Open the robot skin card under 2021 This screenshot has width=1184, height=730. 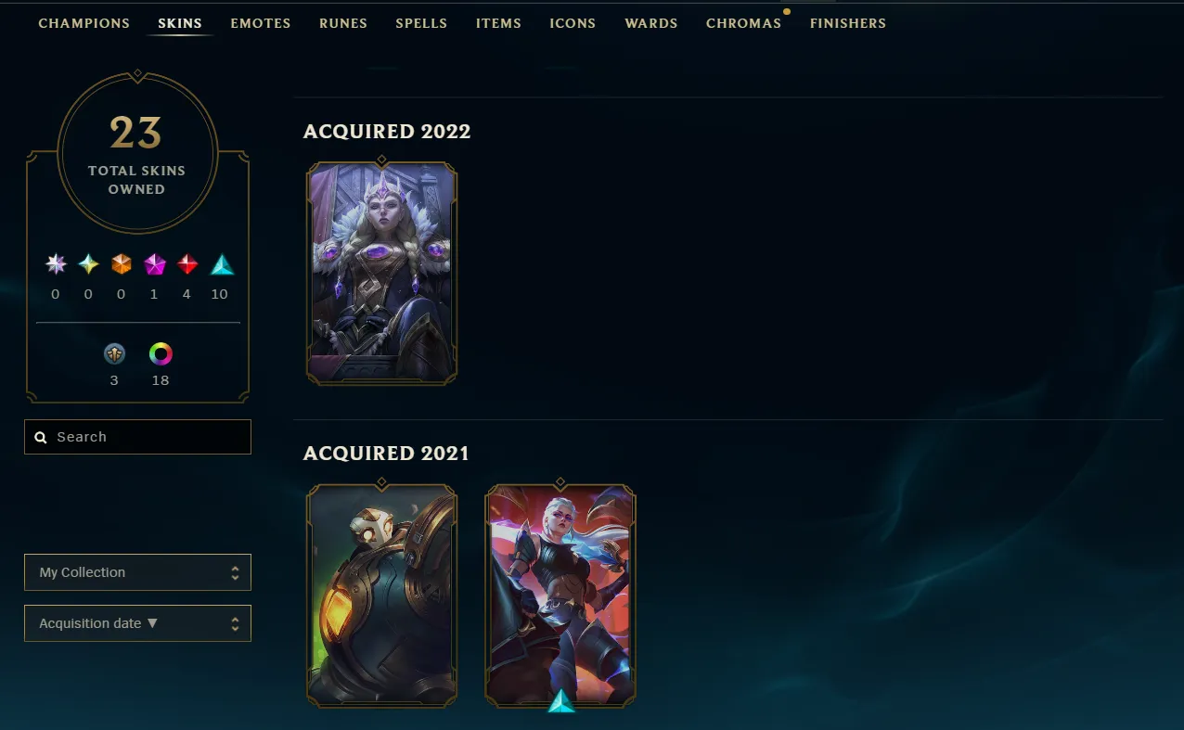(381, 595)
